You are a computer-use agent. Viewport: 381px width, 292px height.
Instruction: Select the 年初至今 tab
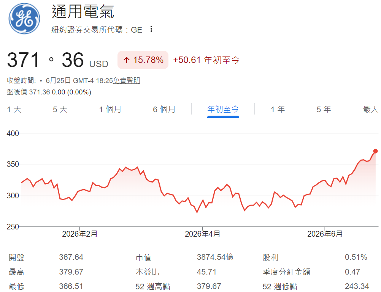pos(223,109)
